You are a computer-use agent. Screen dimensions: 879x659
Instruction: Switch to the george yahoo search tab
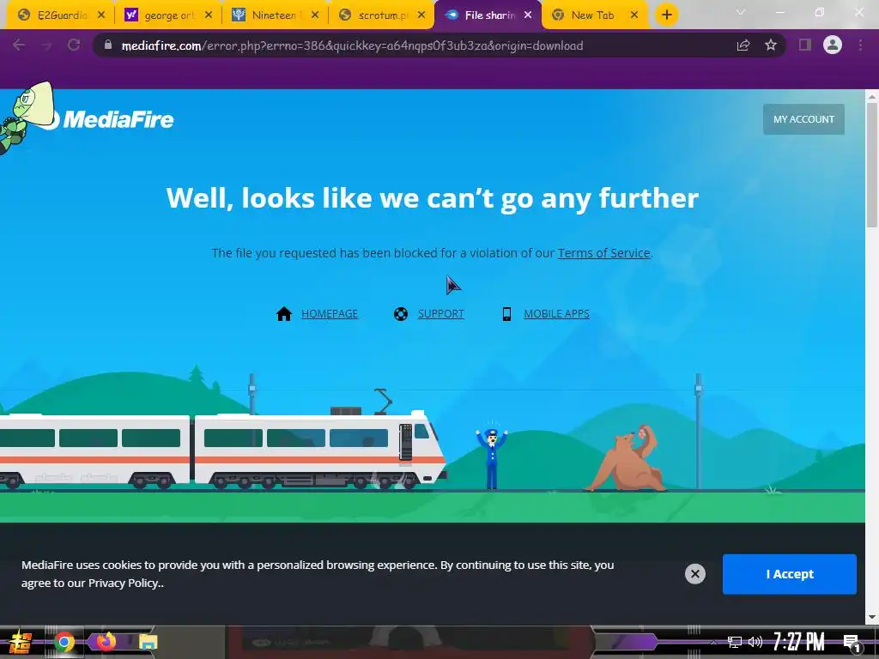168,15
